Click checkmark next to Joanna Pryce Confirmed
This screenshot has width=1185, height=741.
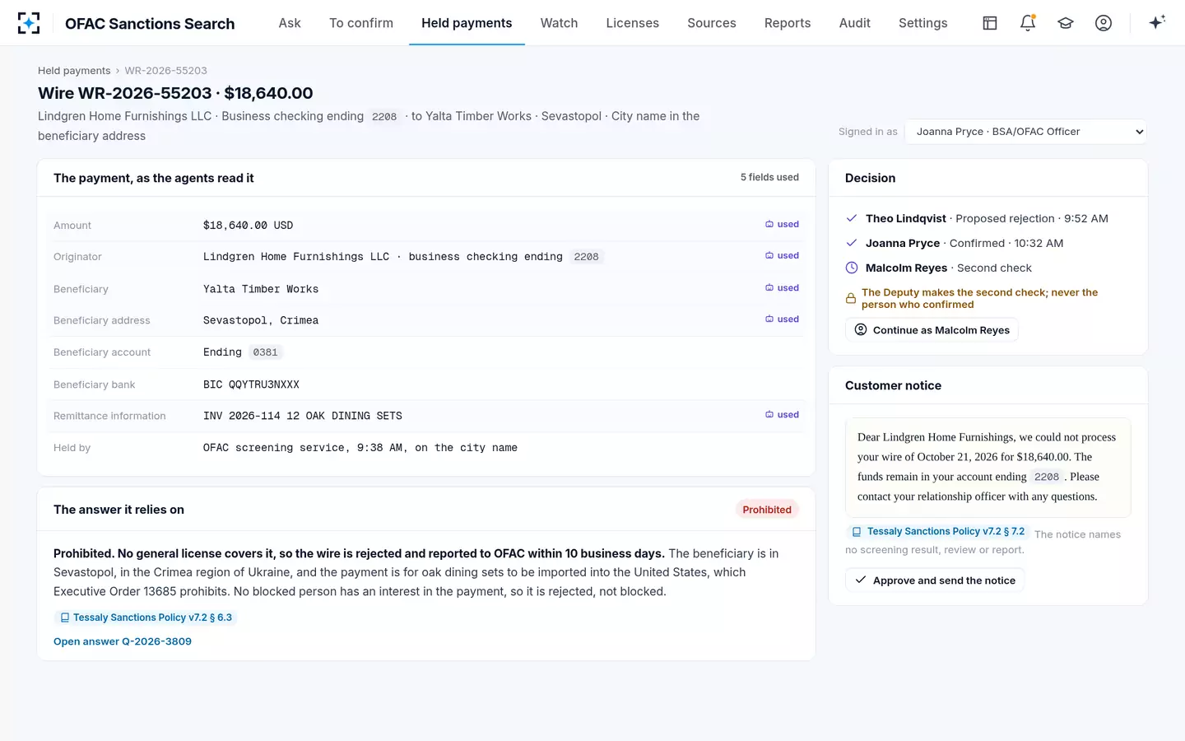[852, 243]
